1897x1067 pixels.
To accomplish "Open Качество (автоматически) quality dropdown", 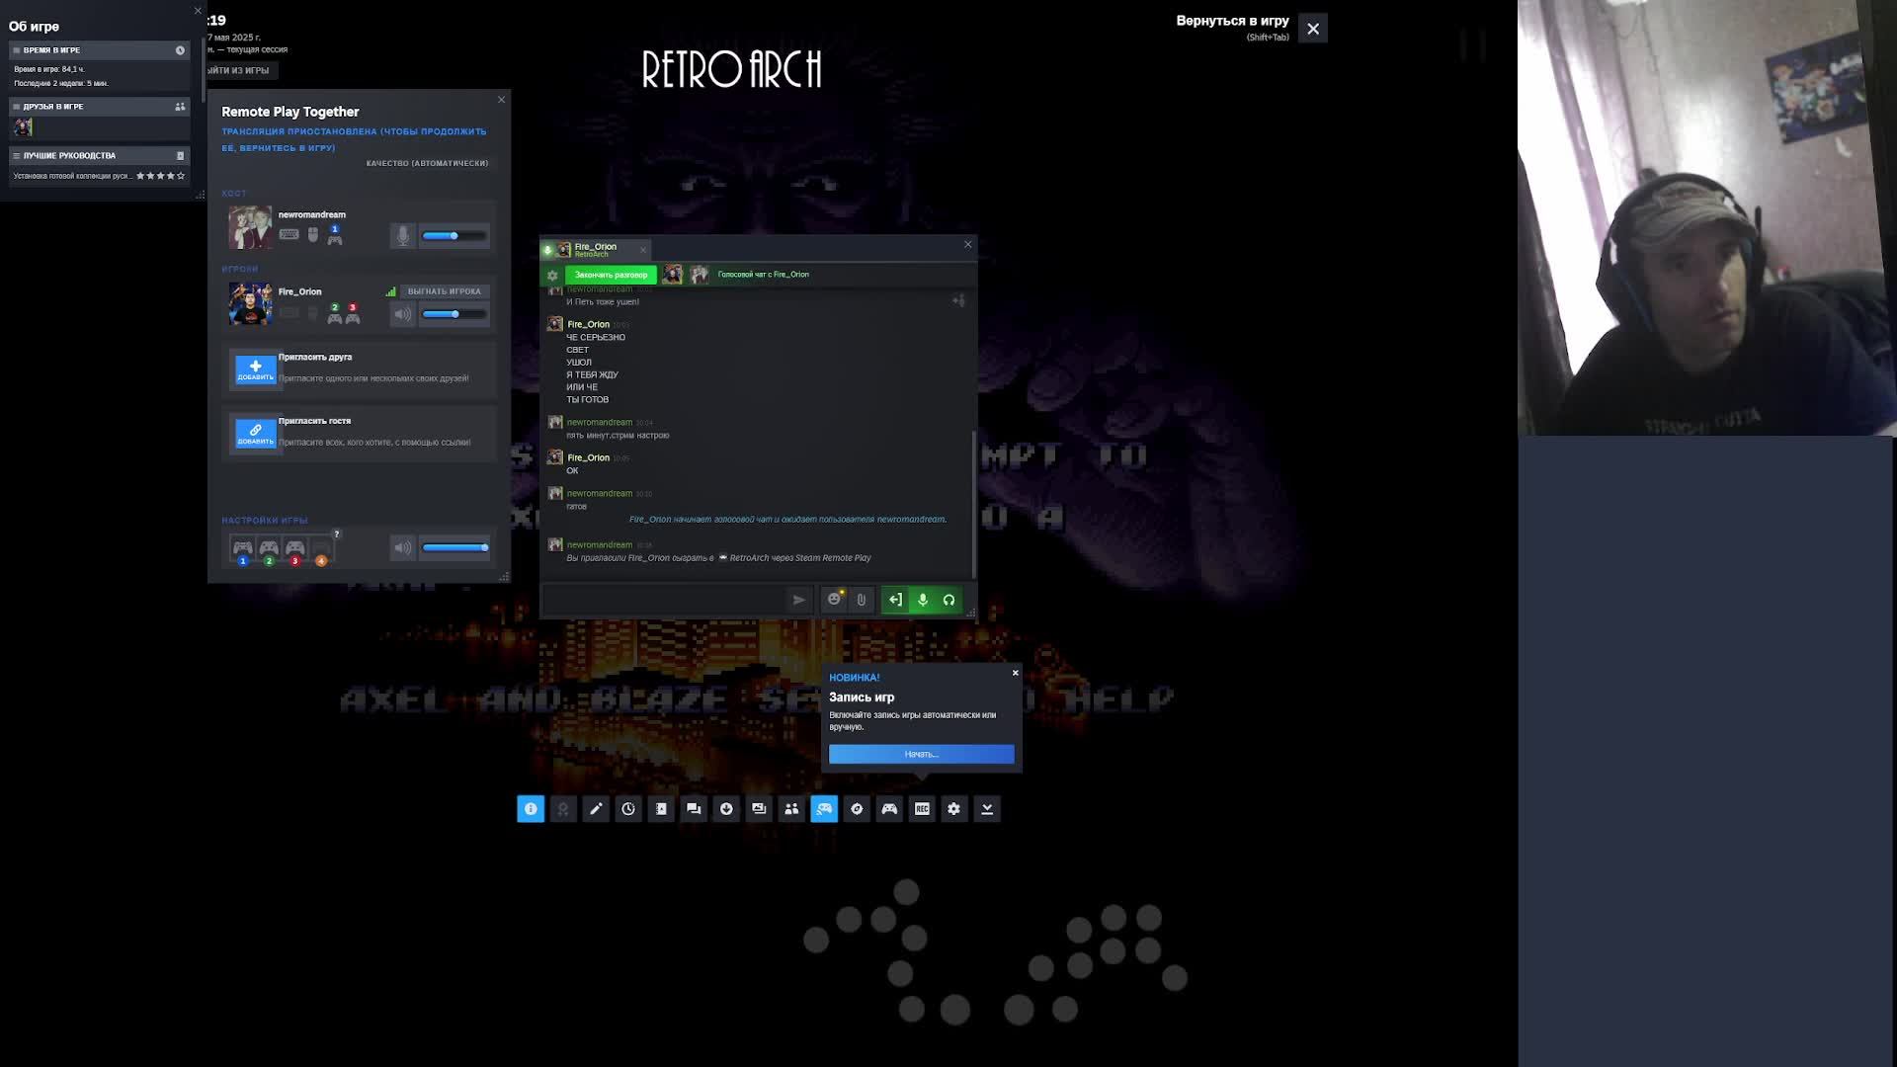I will click(427, 163).
